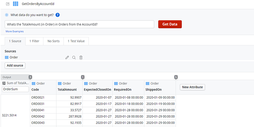Switch to the 1 Test Value tab
254x127 pixels.
tap(76, 41)
